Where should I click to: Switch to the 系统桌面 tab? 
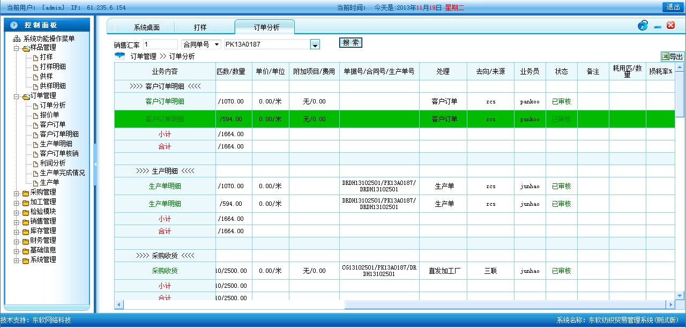tap(146, 27)
